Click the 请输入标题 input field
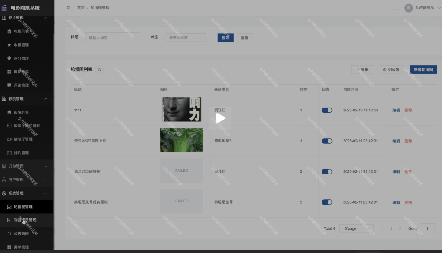The image size is (442, 253). pos(113,38)
